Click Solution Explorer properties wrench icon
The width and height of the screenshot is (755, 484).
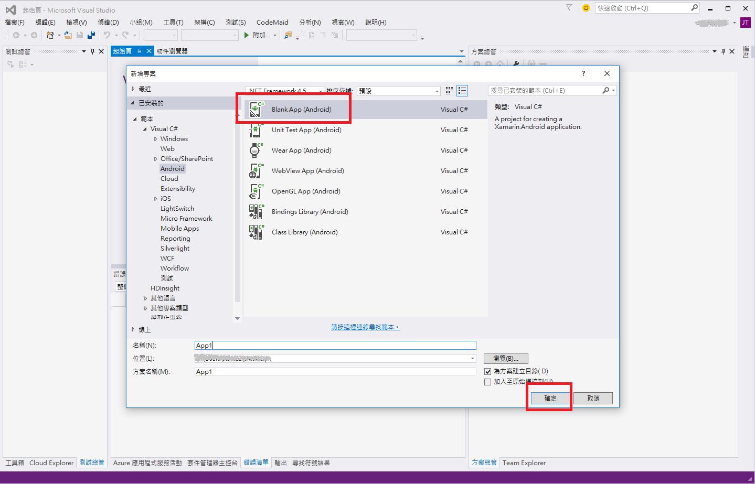(x=516, y=64)
